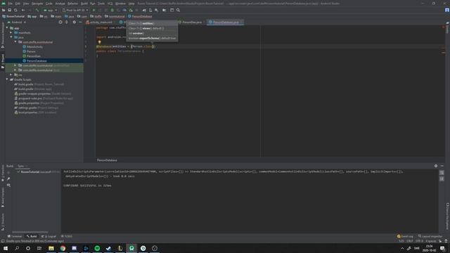Open Spotify from the Windows taskbar
This screenshot has width=450, height=253.
click(x=97, y=248)
